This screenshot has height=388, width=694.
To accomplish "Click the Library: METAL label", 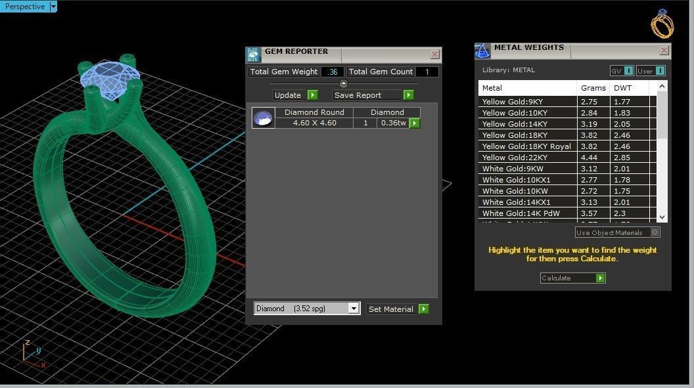I will tap(509, 70).
